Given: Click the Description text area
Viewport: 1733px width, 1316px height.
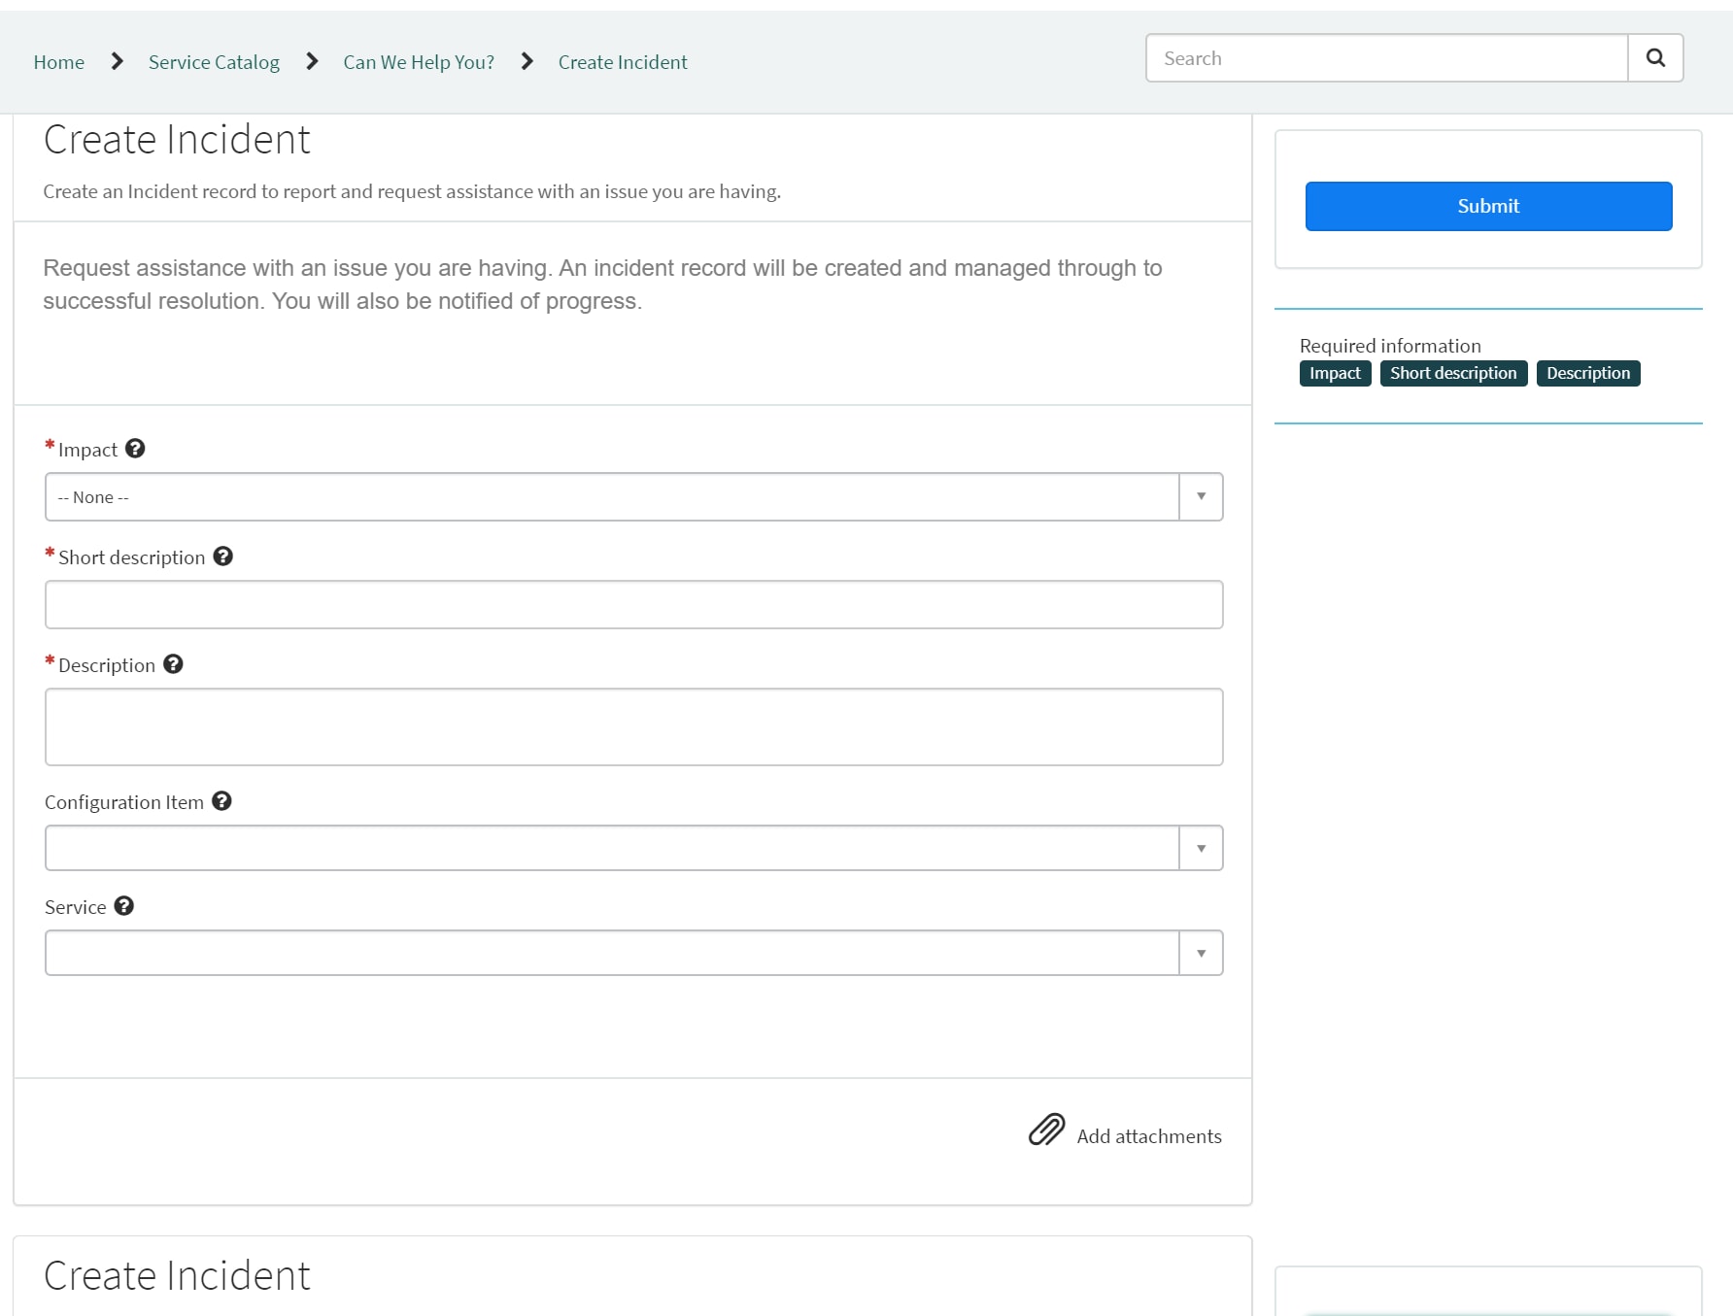Looking at the screenshot, I should pyautogui.click(x=632, y=726).
